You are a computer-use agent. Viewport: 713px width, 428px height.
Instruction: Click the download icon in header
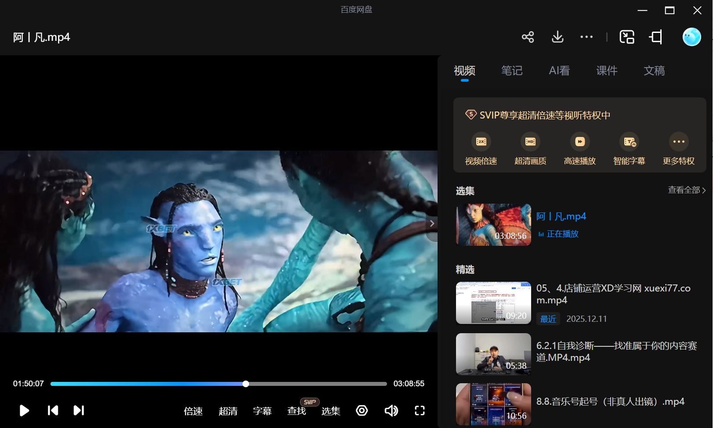(x=557, y=37)
